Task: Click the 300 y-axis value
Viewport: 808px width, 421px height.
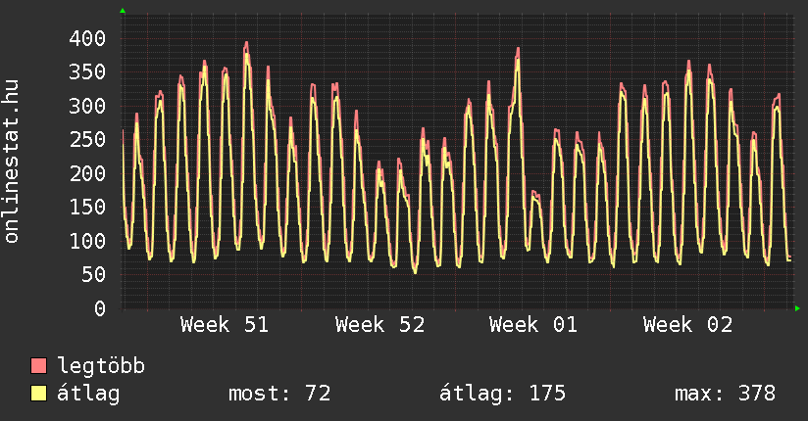Action: point(86,106)
